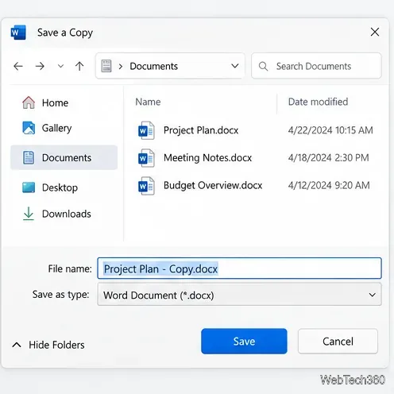
Task: Click date 4/12/2024 9:20 AM
Action: (x=329, y=185)
